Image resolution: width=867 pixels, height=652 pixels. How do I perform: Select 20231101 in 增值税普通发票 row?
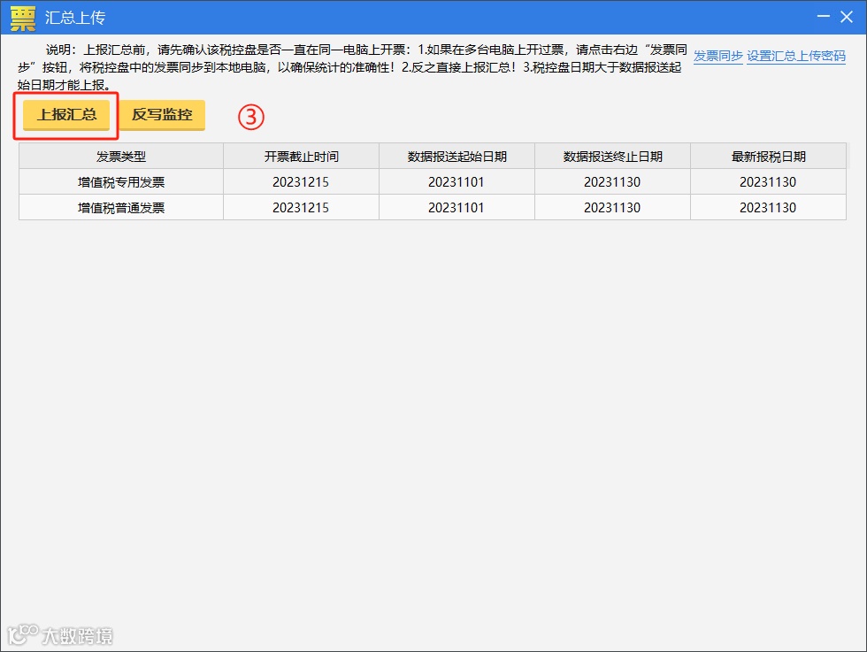[x=457, y=207]
